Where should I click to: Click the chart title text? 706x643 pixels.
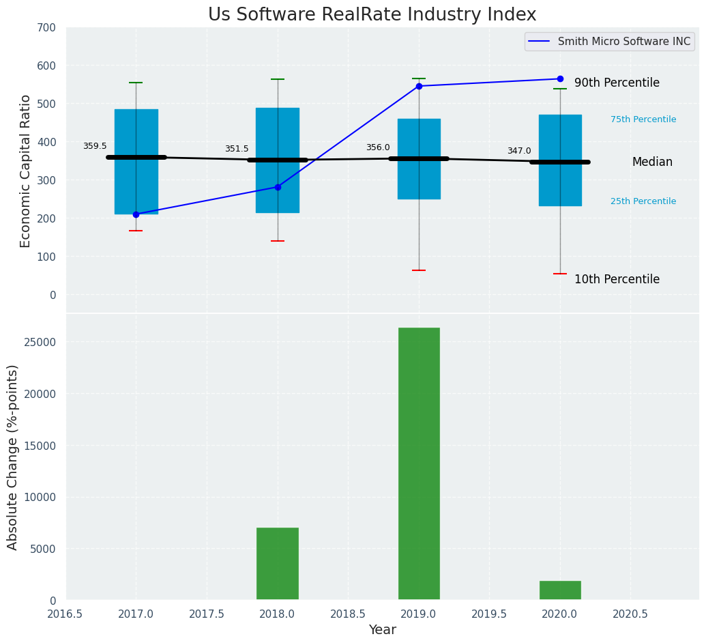[372, 15]
